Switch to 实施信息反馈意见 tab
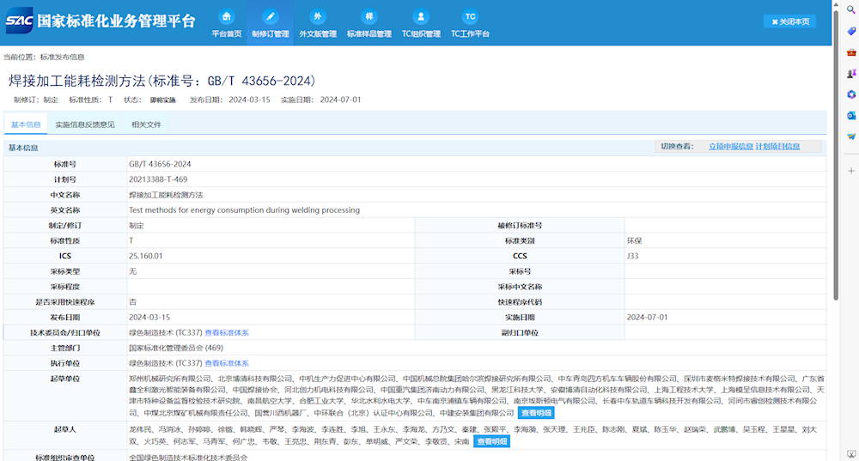This screenshot has height=461, width=859. point(84,124)
